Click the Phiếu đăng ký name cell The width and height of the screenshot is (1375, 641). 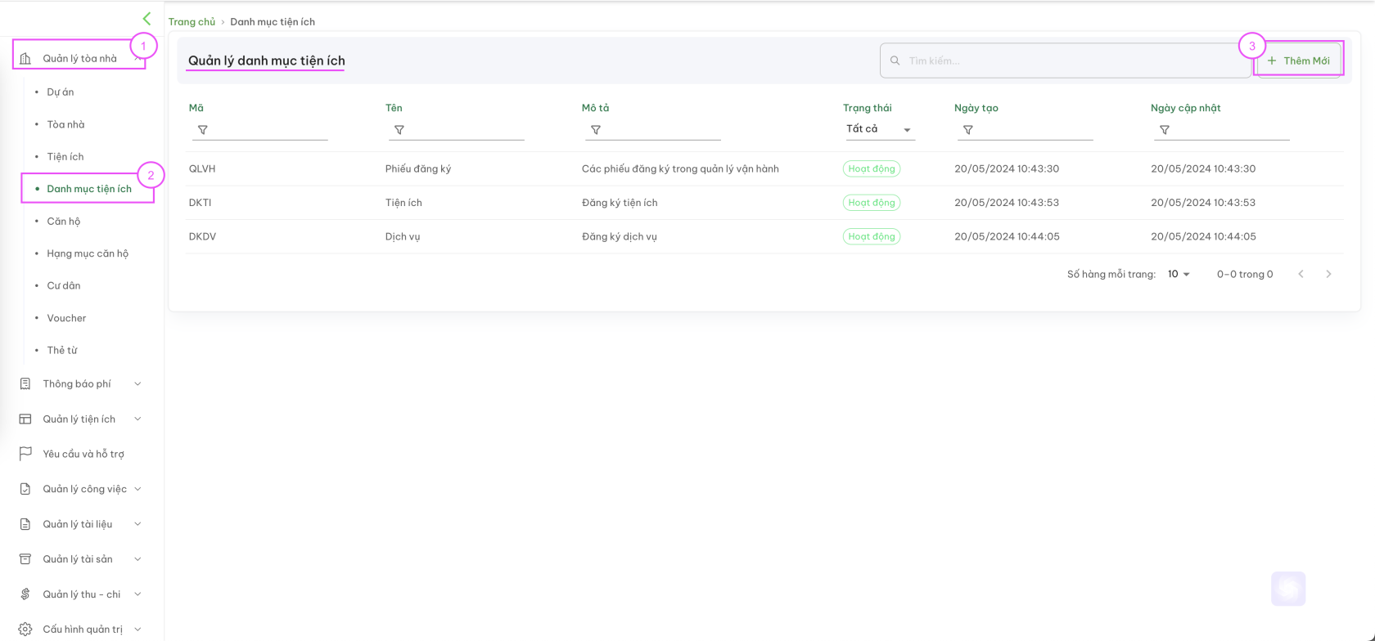click(418, 168)
